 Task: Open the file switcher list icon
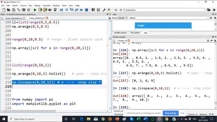tap(24, 10)
